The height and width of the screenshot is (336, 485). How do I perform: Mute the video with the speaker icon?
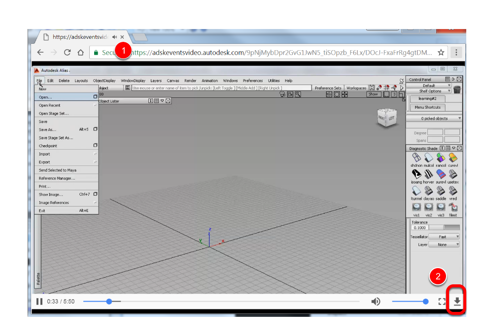(376, 302)
